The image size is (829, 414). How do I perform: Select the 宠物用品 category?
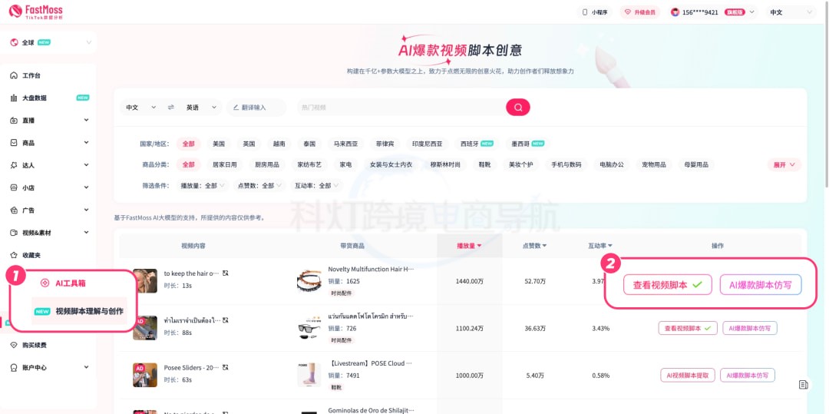pos(652,165)
